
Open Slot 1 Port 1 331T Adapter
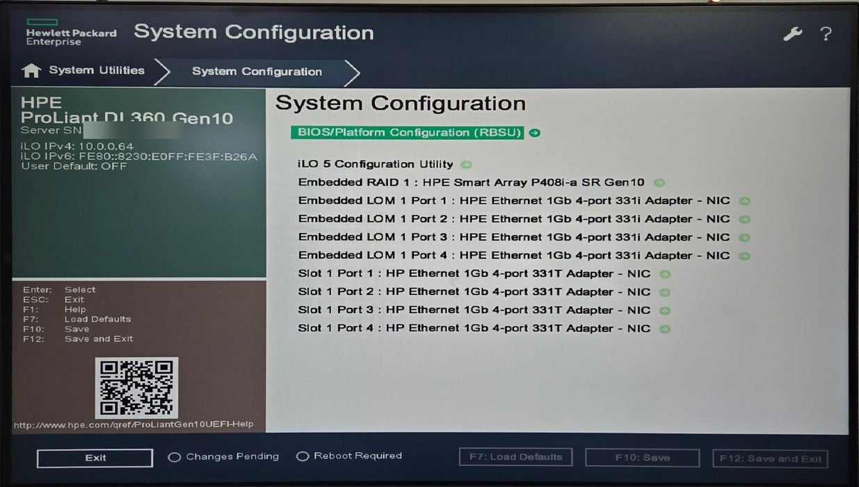click(474, 273)
